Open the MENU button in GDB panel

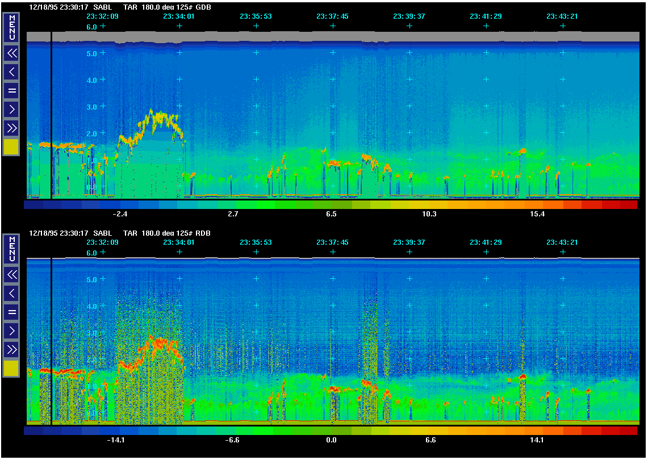[11, 27]
